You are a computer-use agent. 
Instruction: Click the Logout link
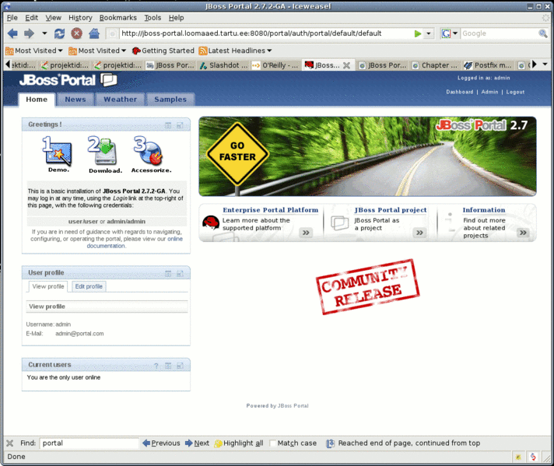click(515, 92)
